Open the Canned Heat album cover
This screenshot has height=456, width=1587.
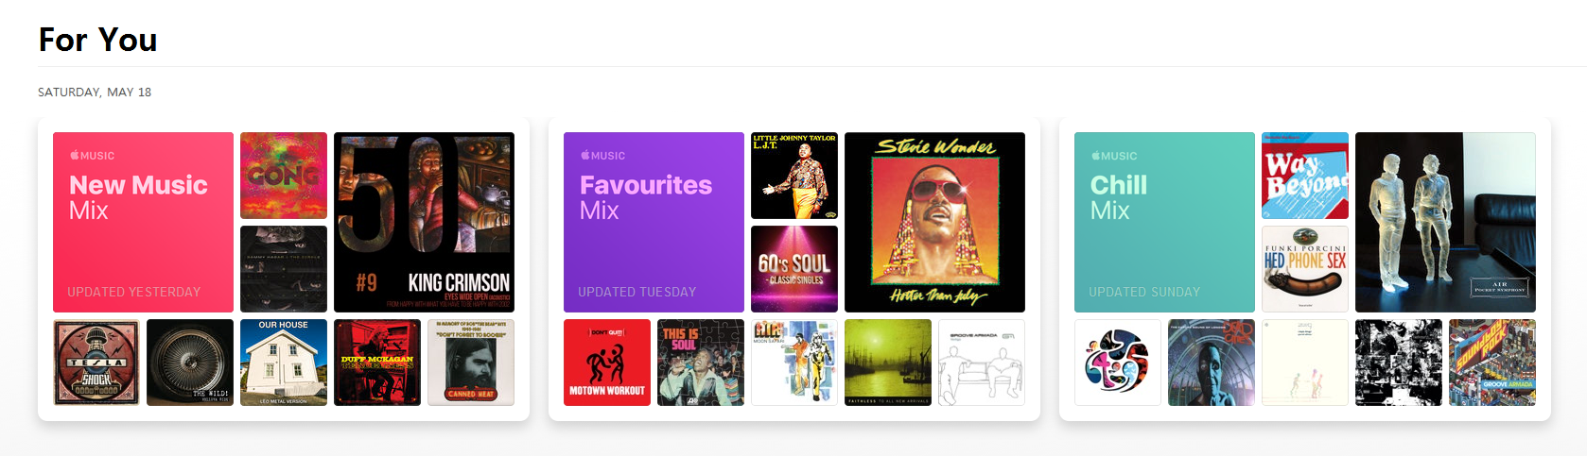click(x=471, y=363)
